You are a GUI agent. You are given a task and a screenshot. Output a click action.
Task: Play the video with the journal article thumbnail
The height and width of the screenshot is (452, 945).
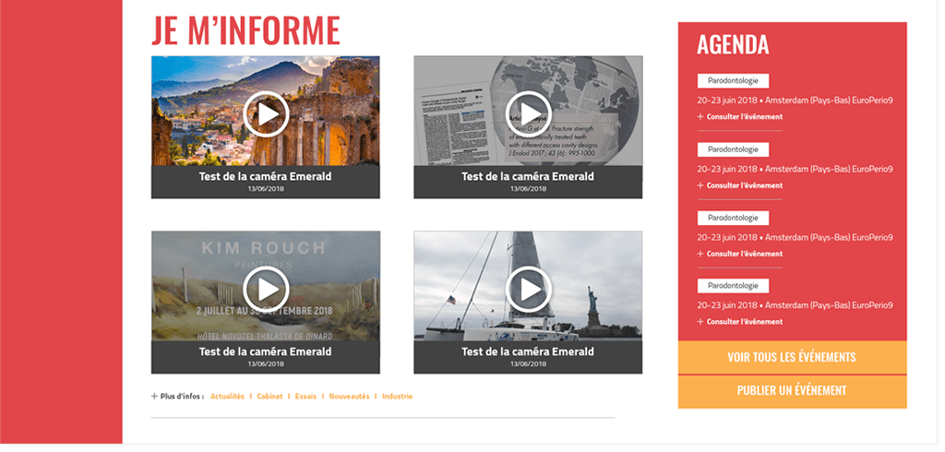[x=528, y=114]
